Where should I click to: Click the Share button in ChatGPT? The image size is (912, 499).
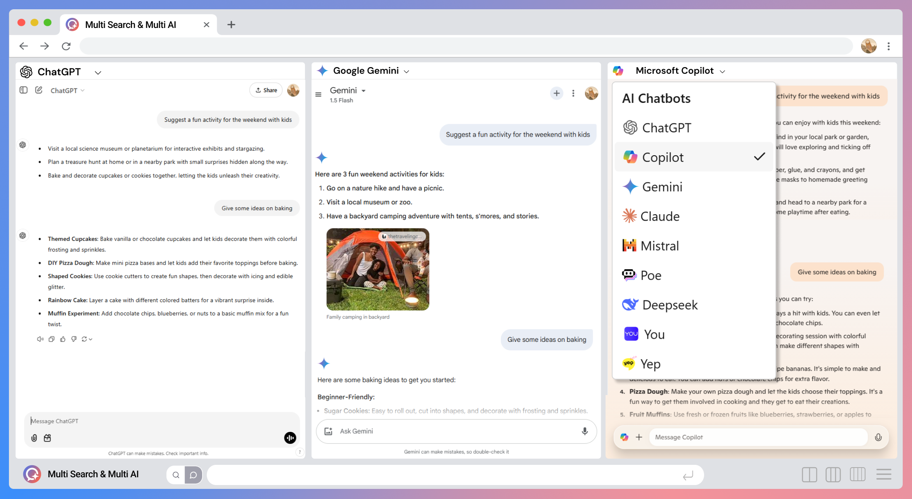coord(266,90)
